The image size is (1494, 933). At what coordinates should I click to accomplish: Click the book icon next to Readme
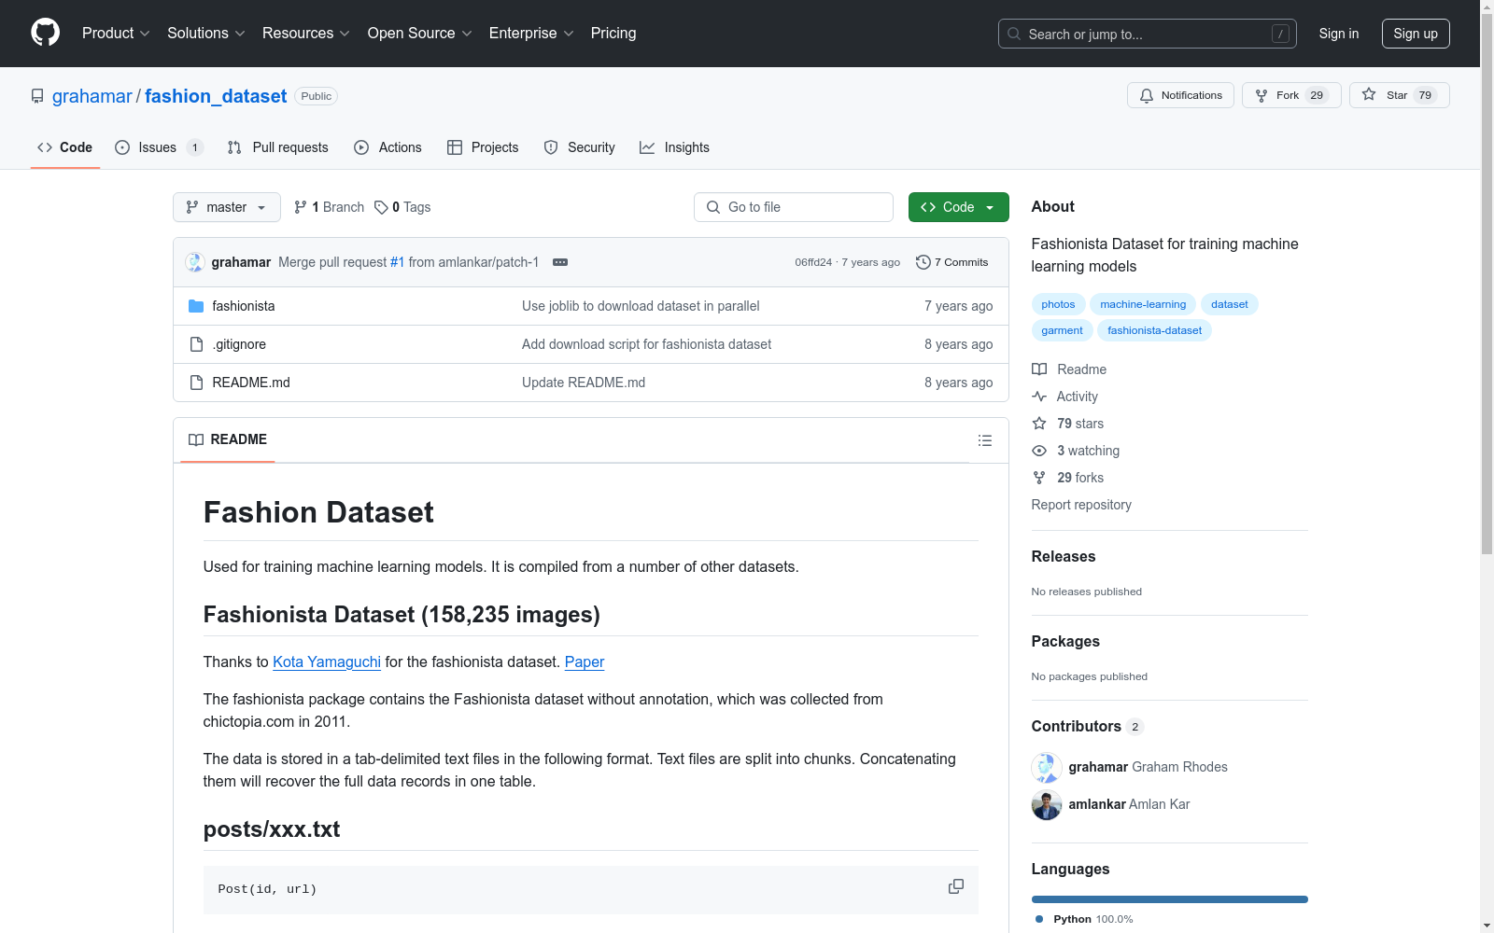click(1039, 369)
